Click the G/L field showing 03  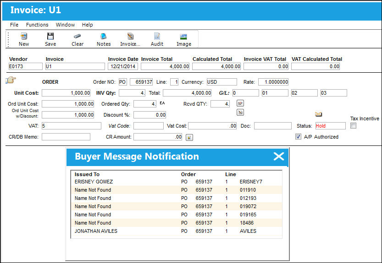(x=334, y=93)
